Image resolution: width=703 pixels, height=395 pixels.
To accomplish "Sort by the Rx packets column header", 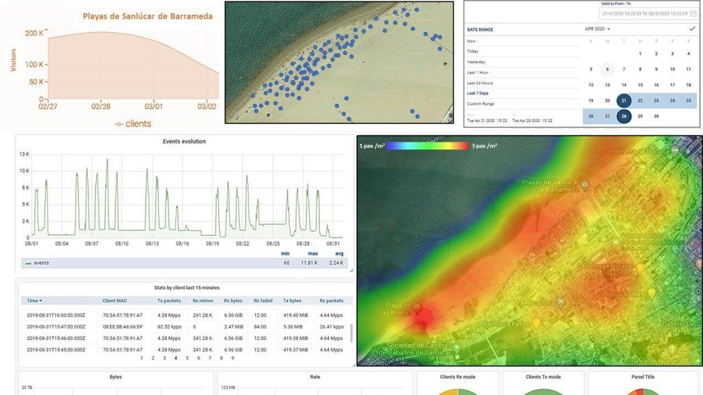I will pyautogui.click(x=332, y=301).
